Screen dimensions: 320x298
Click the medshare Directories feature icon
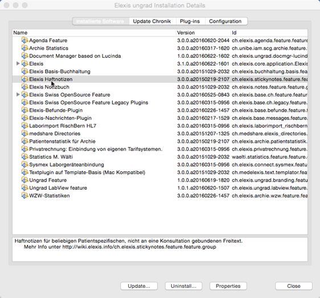24,134
